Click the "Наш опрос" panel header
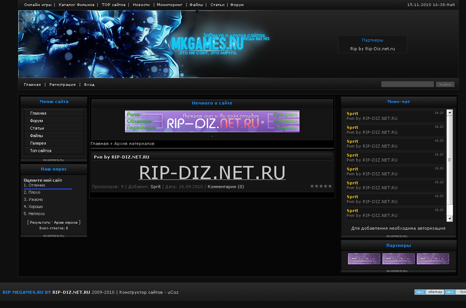The image size is (466, 308). [x=54, y=169]
